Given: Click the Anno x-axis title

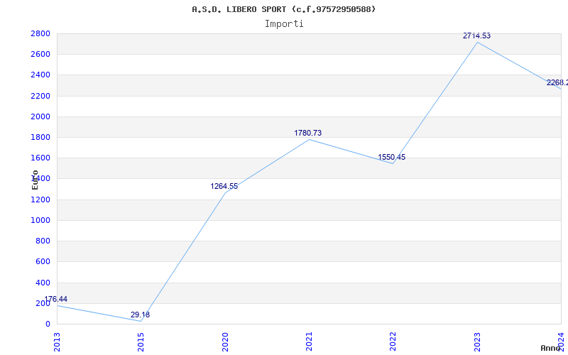Looking at the screenshot, I should click(x=551, y=348).
